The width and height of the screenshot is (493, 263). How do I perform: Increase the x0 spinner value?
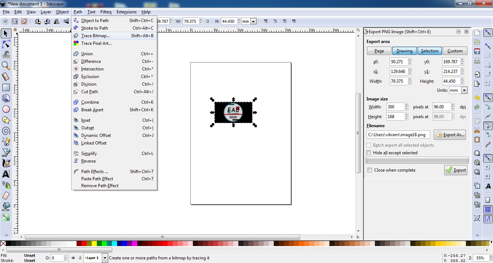410,60
